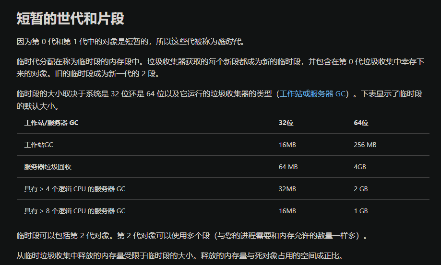The width and height of the screenshot is (441, 265).
Task: Click the heading 短暂的世代和片段
Action: (70, 19)
